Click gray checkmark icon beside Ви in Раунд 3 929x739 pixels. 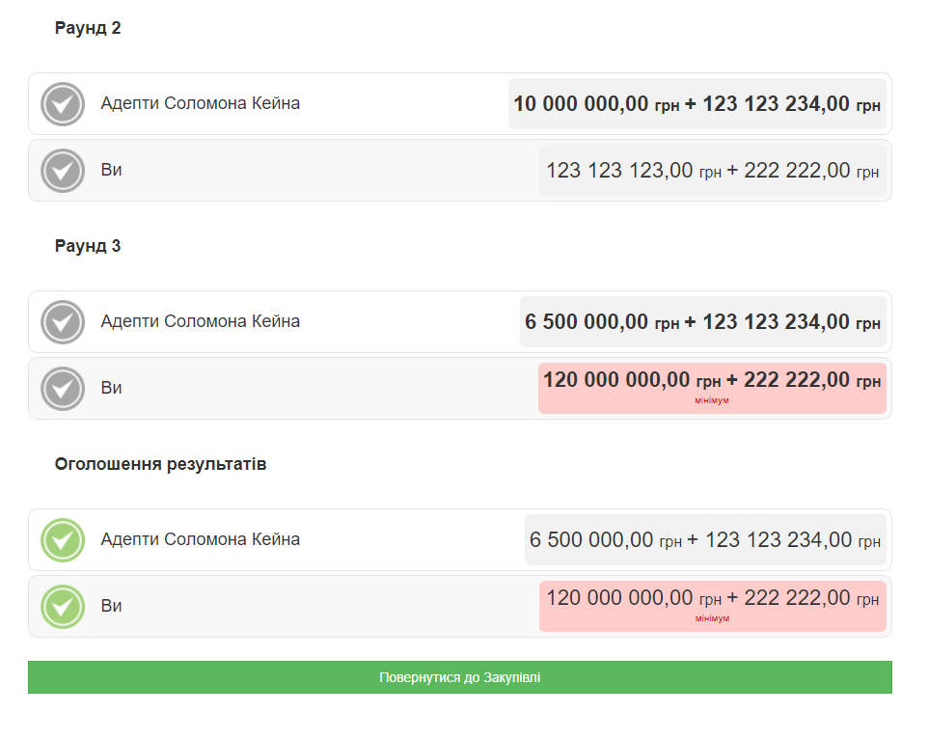(x=63, y=389)
